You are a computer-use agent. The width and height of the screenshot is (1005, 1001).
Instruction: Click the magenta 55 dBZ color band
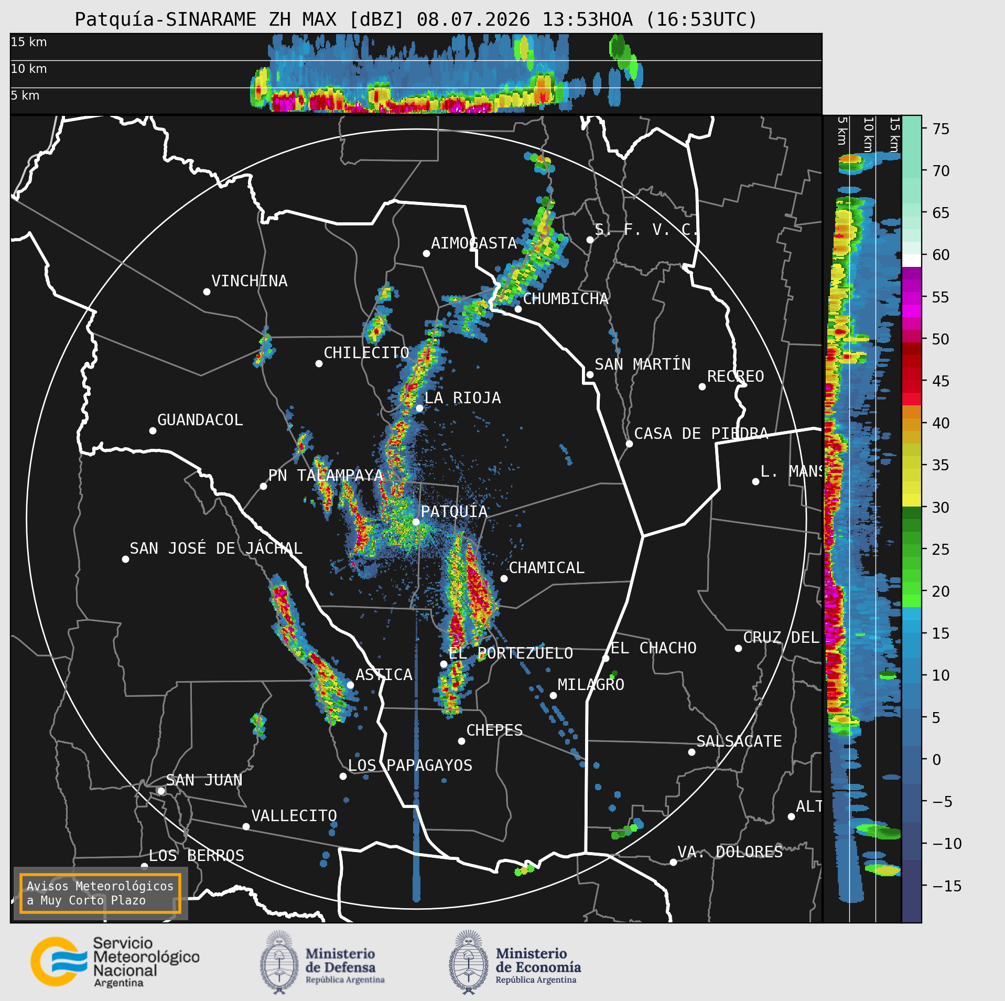[912, 297]
